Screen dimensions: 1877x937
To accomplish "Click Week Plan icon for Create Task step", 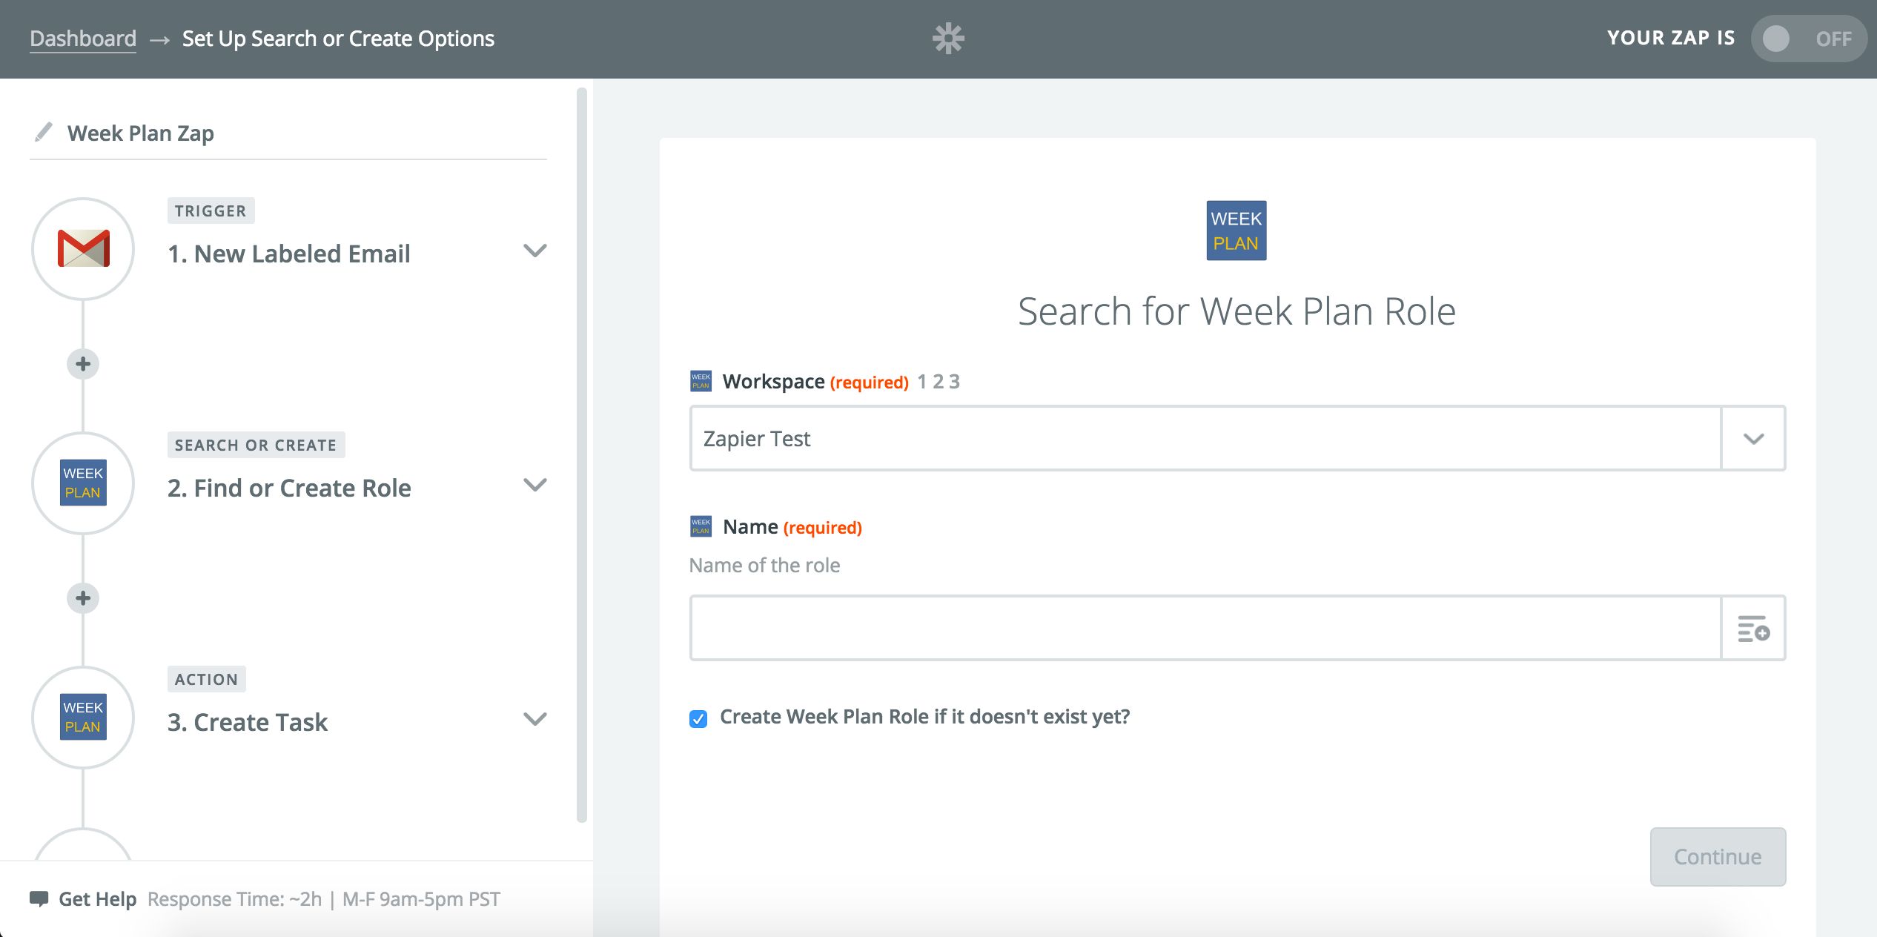I will point(83,718).
